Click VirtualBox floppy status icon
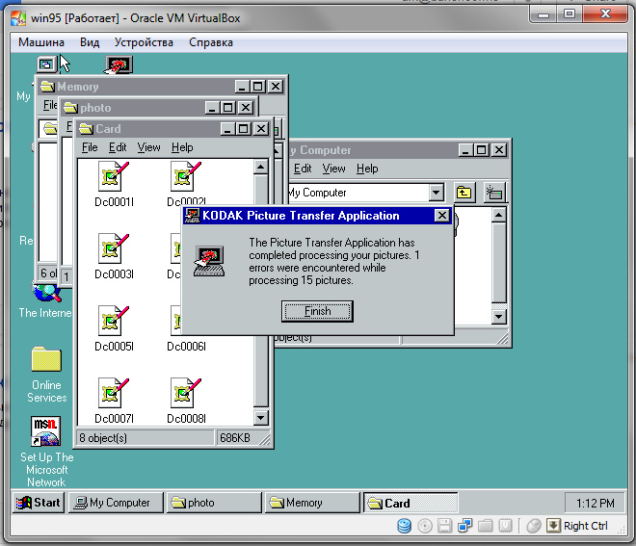The height and width of the screenshot is (546, 636). point(444,526)
